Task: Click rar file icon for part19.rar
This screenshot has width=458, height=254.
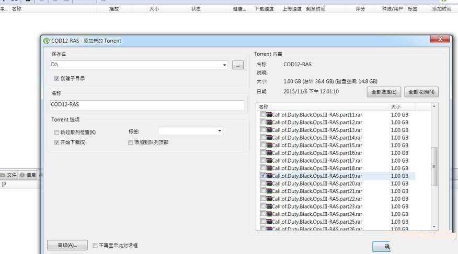Action: click(x=269, y=176)
